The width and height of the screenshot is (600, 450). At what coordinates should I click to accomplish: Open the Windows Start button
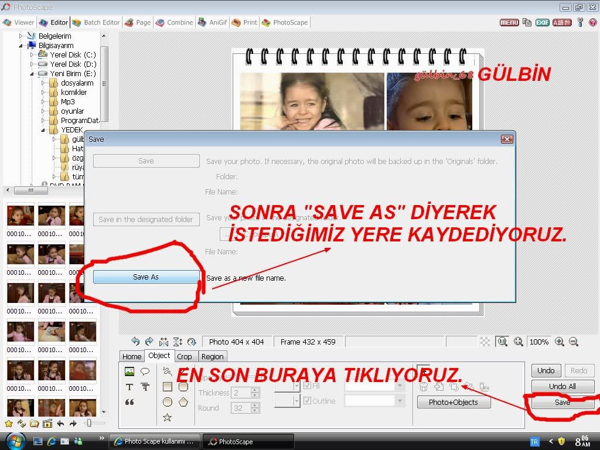pyautogui.click(x=15, y=441)
